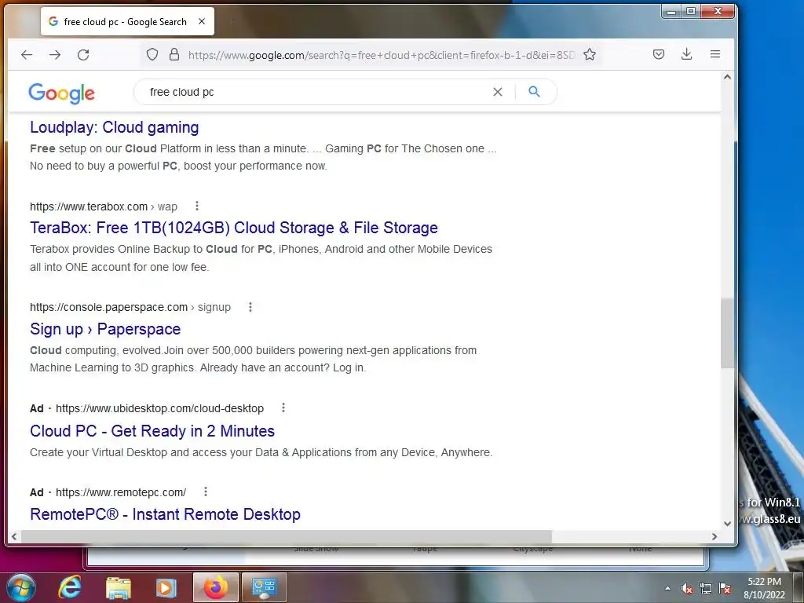Click the https://www.remotepc.com/ URL text
Viewport: 804px width, 603px height.
120,492
